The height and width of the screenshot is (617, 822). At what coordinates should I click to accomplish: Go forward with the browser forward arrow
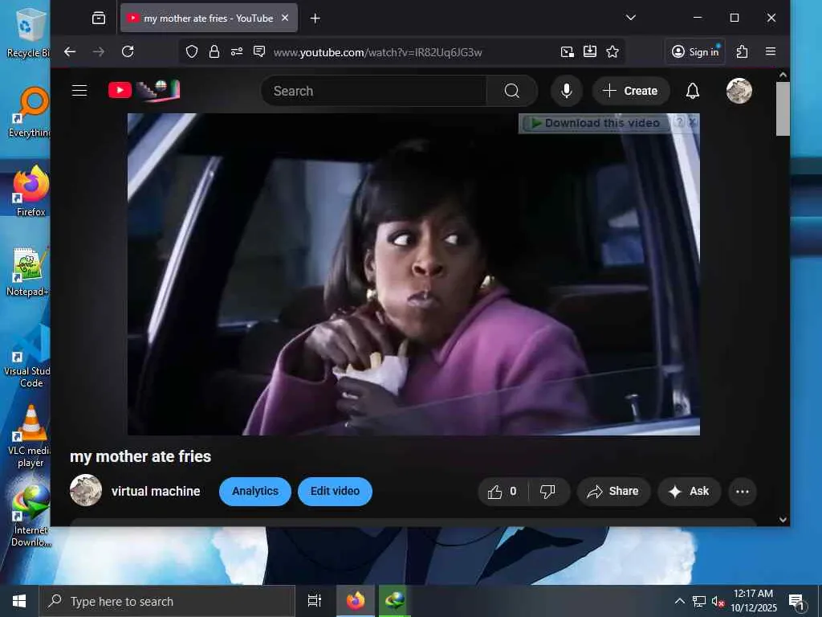pyautogui.click(x=99, y=51)
